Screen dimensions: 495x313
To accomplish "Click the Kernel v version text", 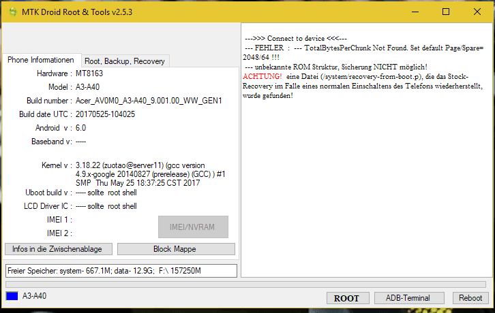I will coord(150,174).
